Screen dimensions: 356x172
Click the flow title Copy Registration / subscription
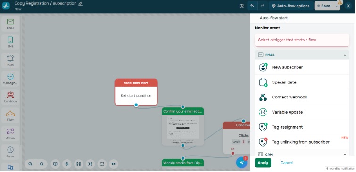point(45,3)
